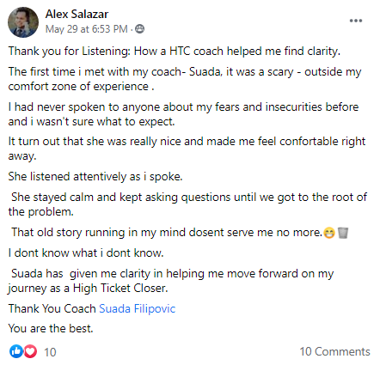
Task: Click the group audience privacy icon
Action: tap(139, 29)
